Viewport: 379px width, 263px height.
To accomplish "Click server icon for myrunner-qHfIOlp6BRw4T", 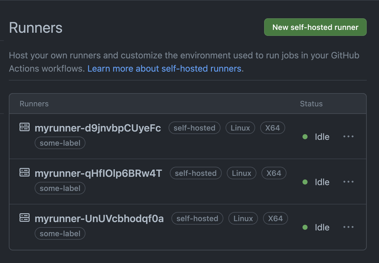I will point(24,173).
